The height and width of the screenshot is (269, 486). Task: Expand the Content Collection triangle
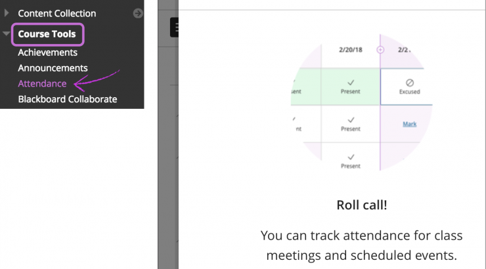[7, 13]
